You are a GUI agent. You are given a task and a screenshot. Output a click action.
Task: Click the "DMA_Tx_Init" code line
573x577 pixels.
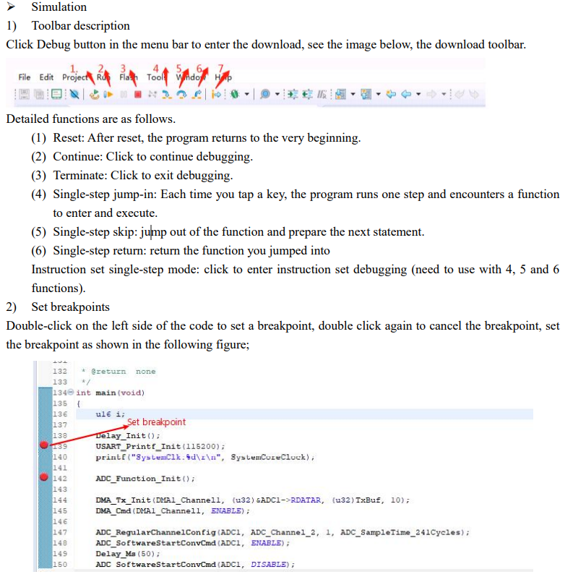252,500
